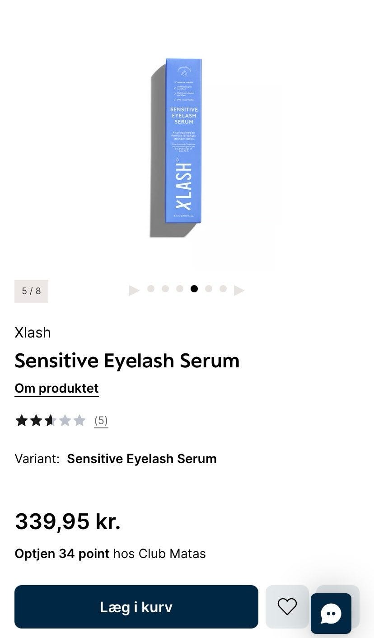Click the Sensitive Eyelash Serum product title
374x638 pixels.
[x=127, y=361]
